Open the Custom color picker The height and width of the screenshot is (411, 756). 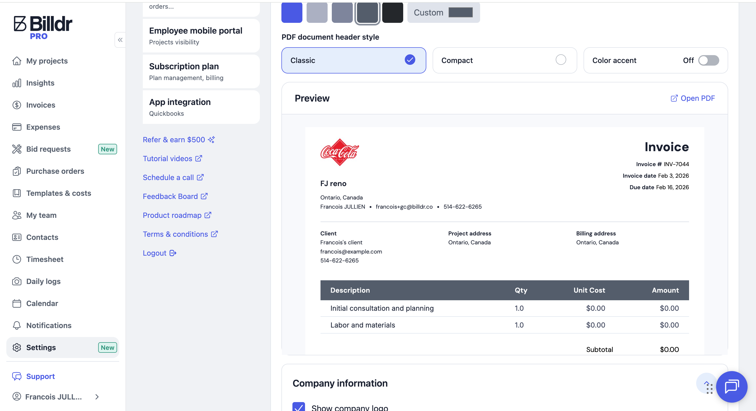click(460, 13)
